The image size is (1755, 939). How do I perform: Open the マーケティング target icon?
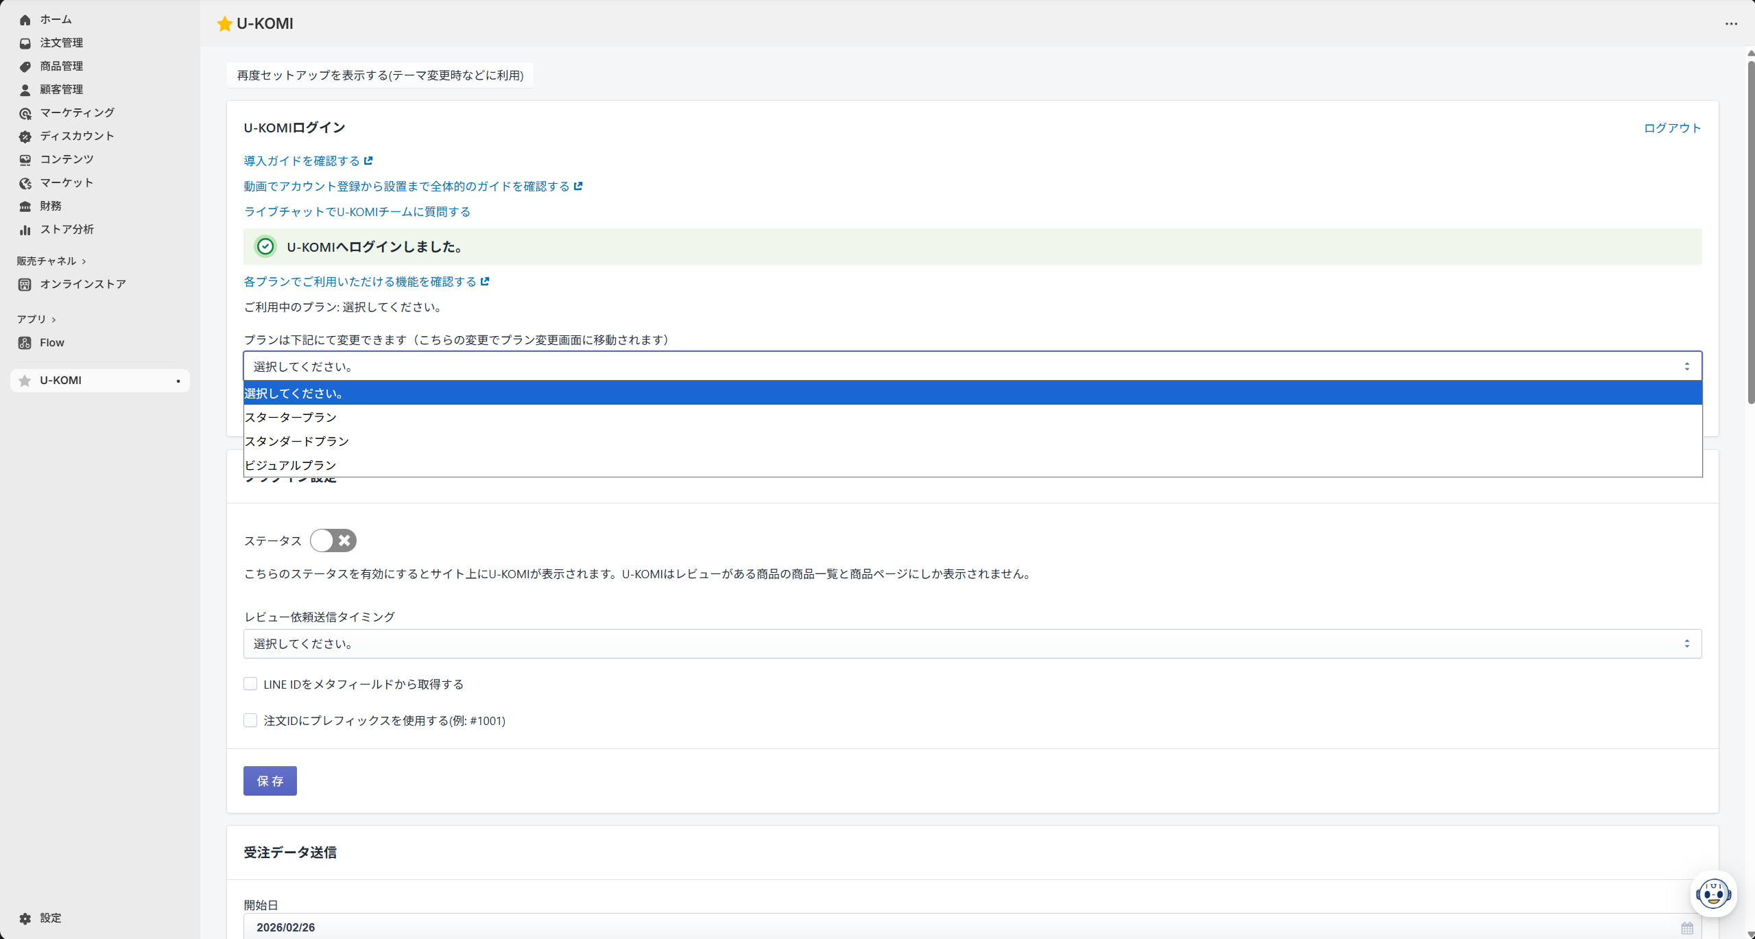point(25,113)
